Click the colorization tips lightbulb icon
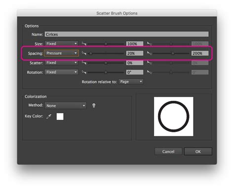Viewport: 234px width, 189px height. [94, 106]
